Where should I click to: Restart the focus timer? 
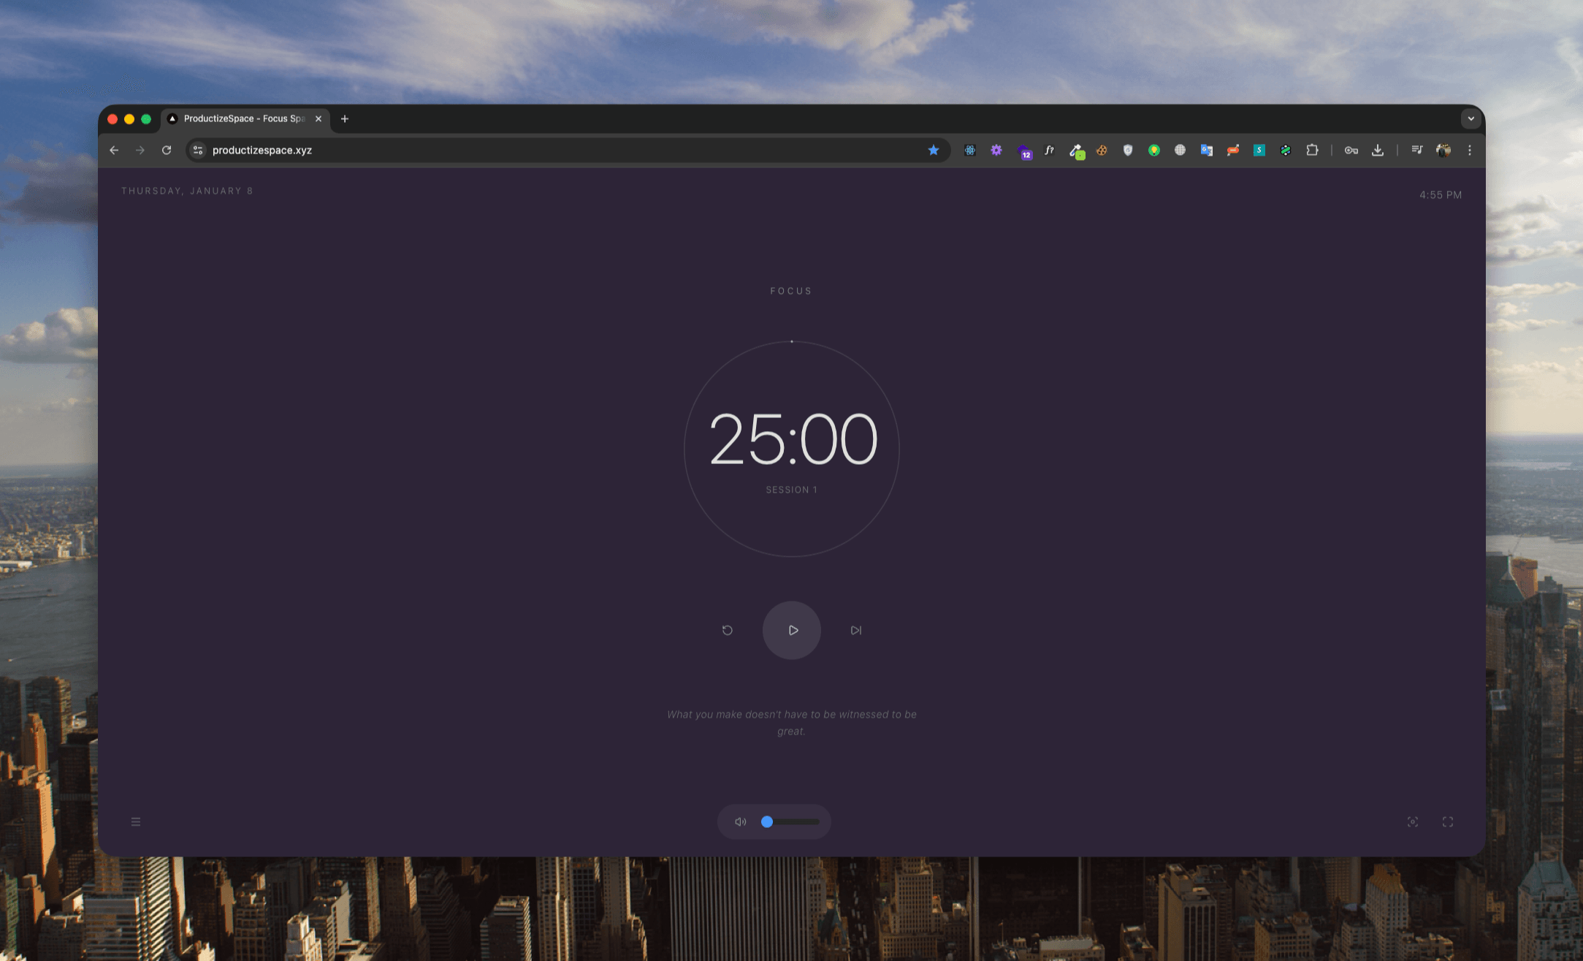pyautogui.click(x=727, y=630)
